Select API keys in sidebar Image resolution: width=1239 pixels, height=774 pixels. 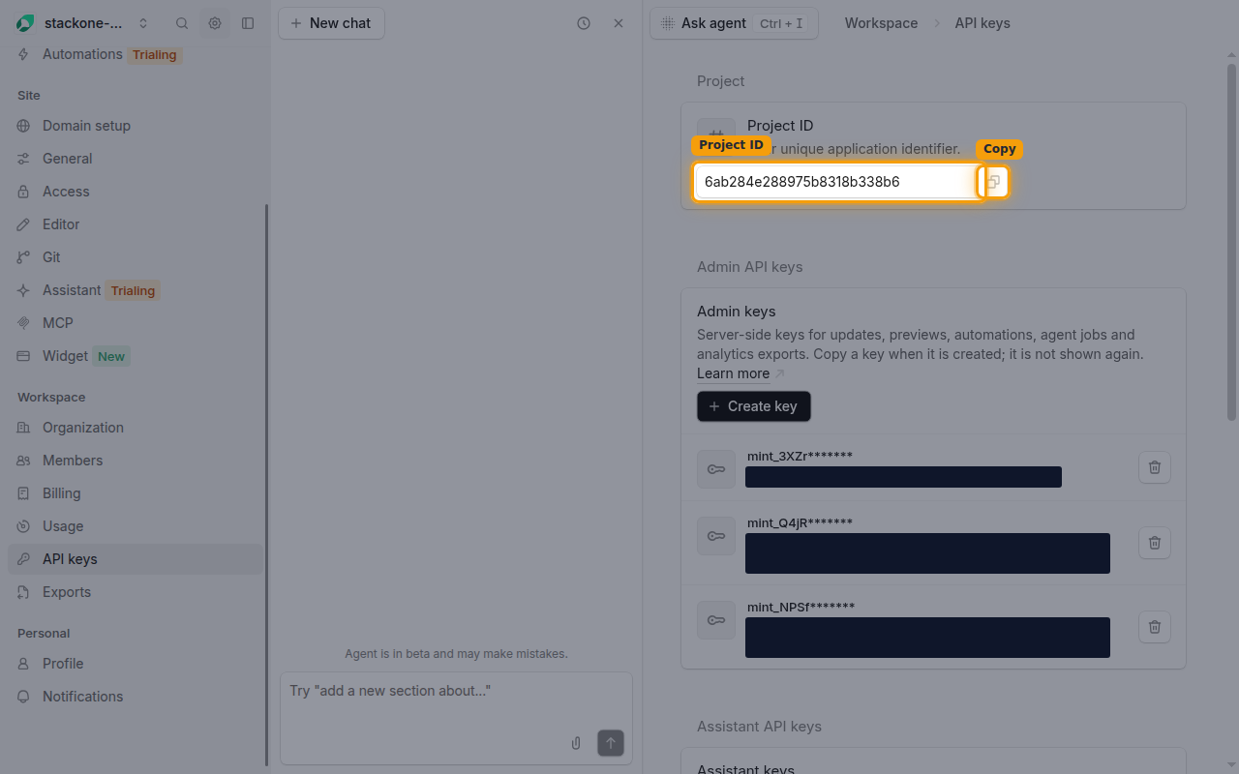coord(136,559)
